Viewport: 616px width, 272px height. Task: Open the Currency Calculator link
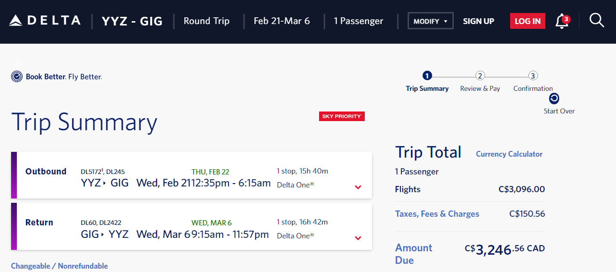click(509, 154)
